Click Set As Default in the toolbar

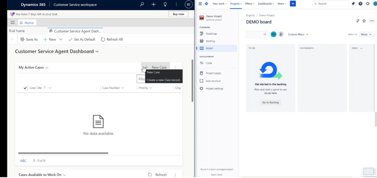pos(82,39)
